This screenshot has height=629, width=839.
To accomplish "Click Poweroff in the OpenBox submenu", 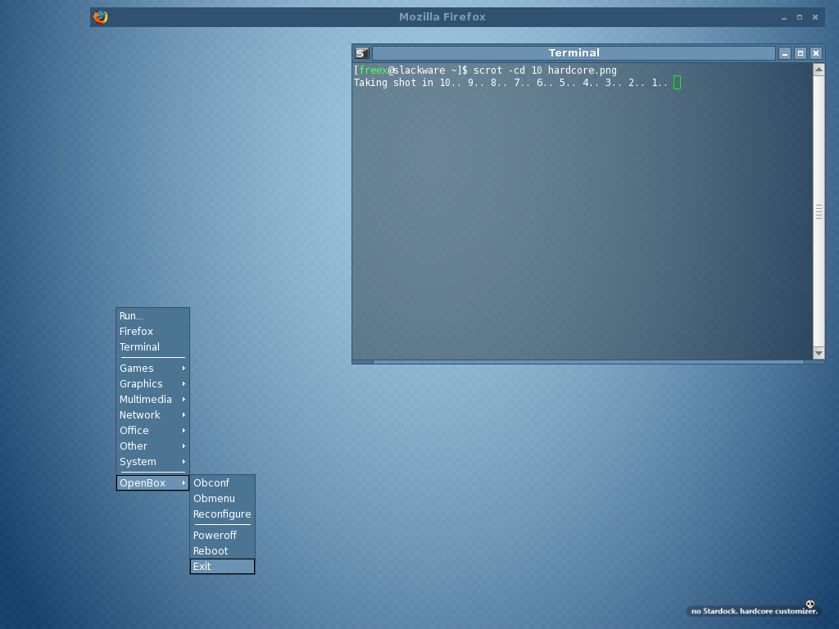I will pyautogui.click(x=222, y=536).
